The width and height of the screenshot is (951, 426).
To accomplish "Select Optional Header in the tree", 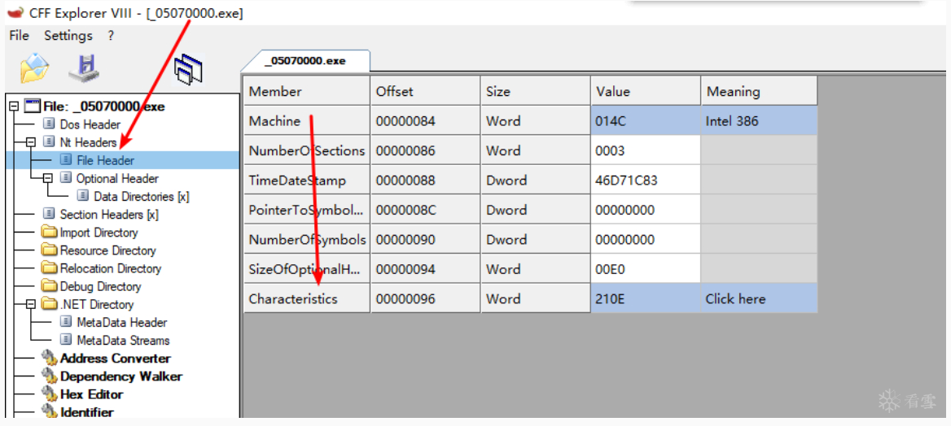I will click(117, 179).
